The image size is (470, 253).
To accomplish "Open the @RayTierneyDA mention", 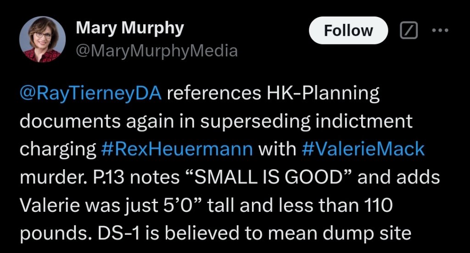I will pyautogui.click(x=91, y=94).
